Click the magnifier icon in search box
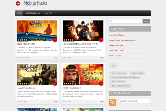This screenshot has height=111, width=166. click(111, 21)
